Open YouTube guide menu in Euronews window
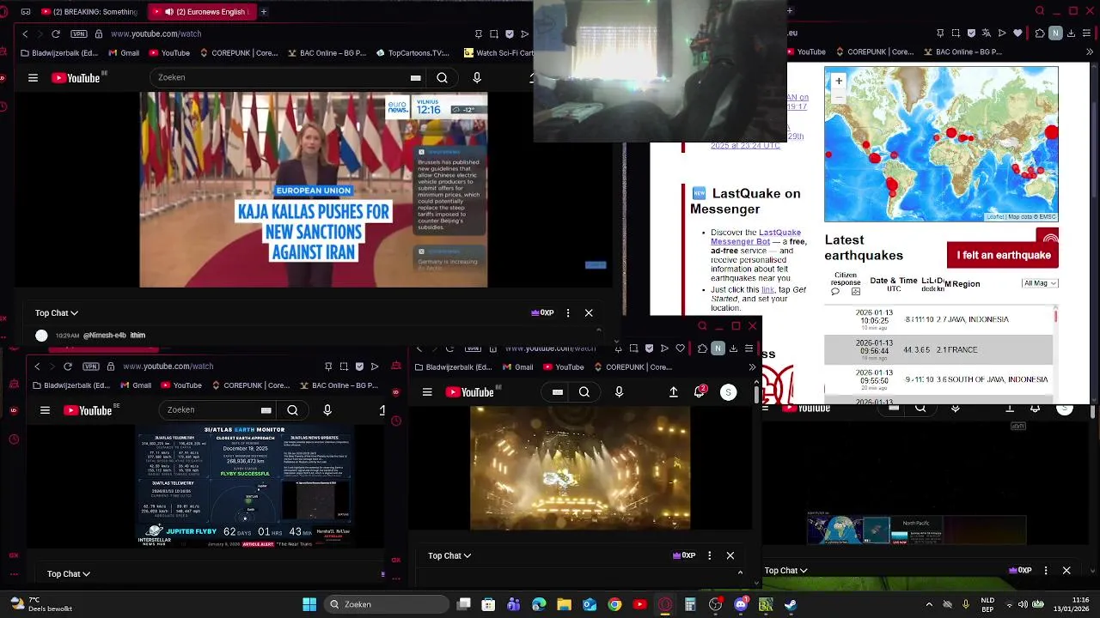1100x618 pixels. pyautogui.click(x=33, y=77)
